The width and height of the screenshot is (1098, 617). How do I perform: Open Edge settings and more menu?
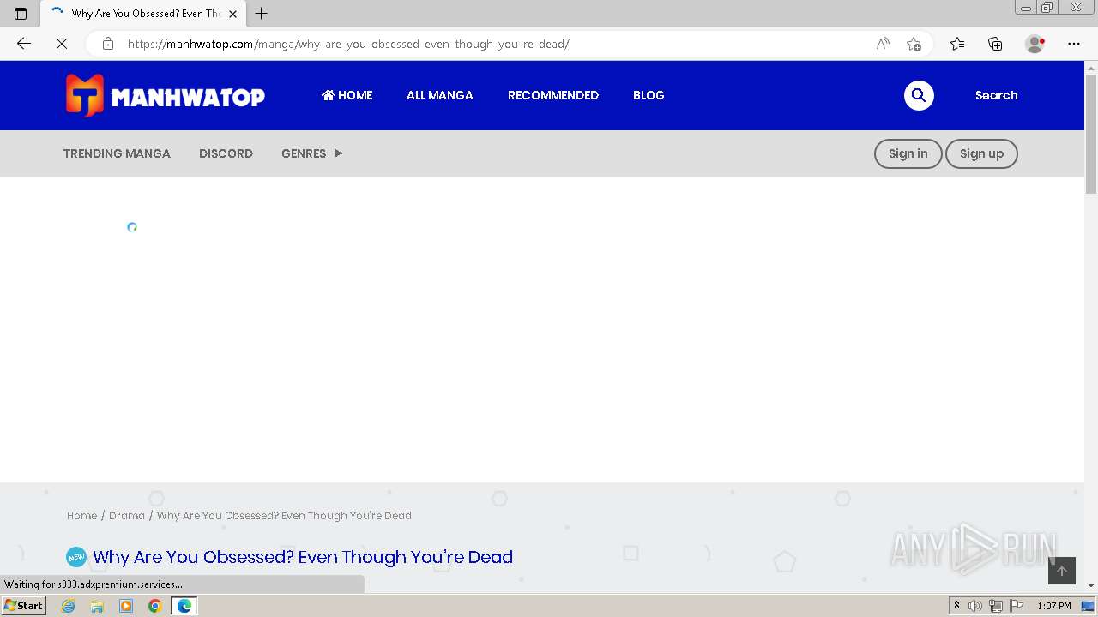[1074, 44]
